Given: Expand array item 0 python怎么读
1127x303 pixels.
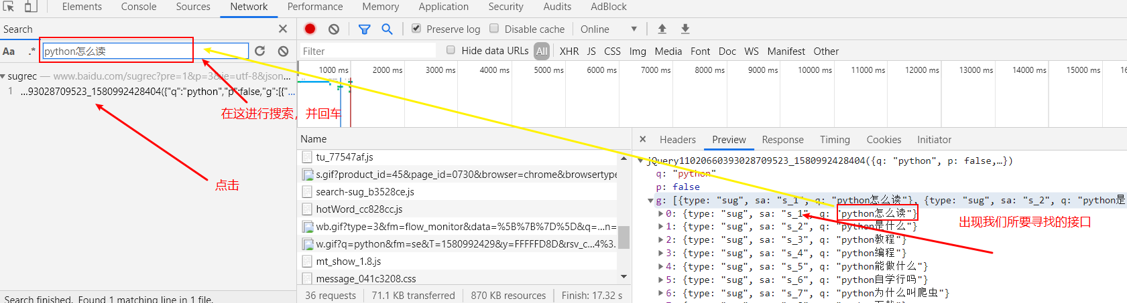Looking at the screenshot, I should [x=660, y=214].
